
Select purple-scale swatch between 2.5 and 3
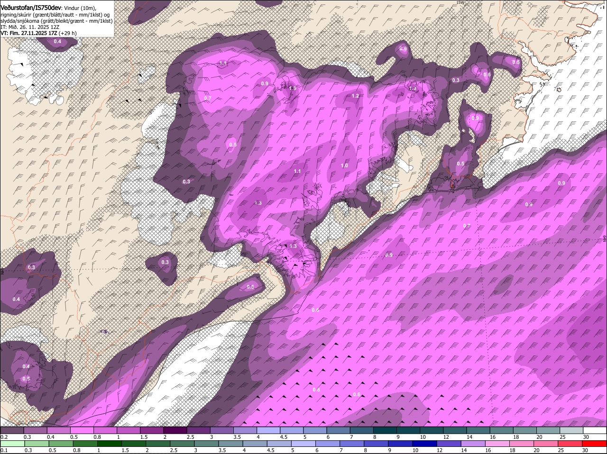(x=198, y=430)
